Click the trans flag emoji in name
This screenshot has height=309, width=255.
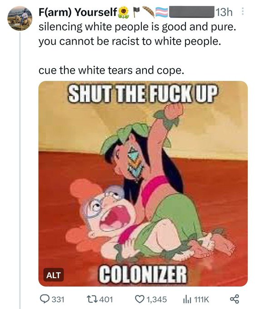pyautogui.click(x=162, y=12)
